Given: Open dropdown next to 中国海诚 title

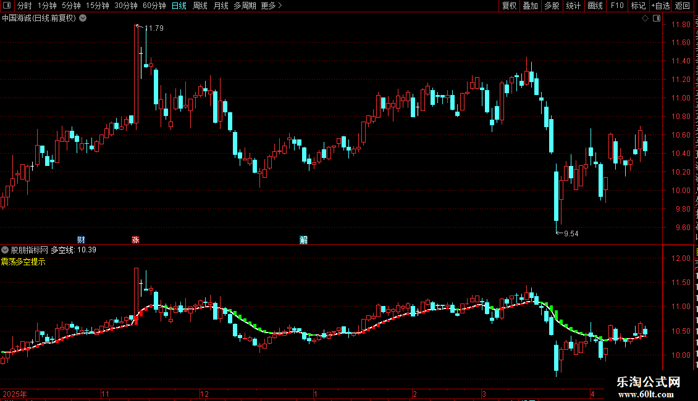Looking at the screenshot, I should (x=83, y=19).
